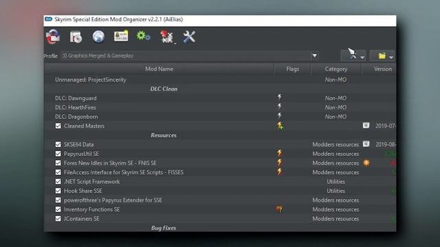Open the Nexus globe browser icon
The image size is (440, 247).
[98, 36]
